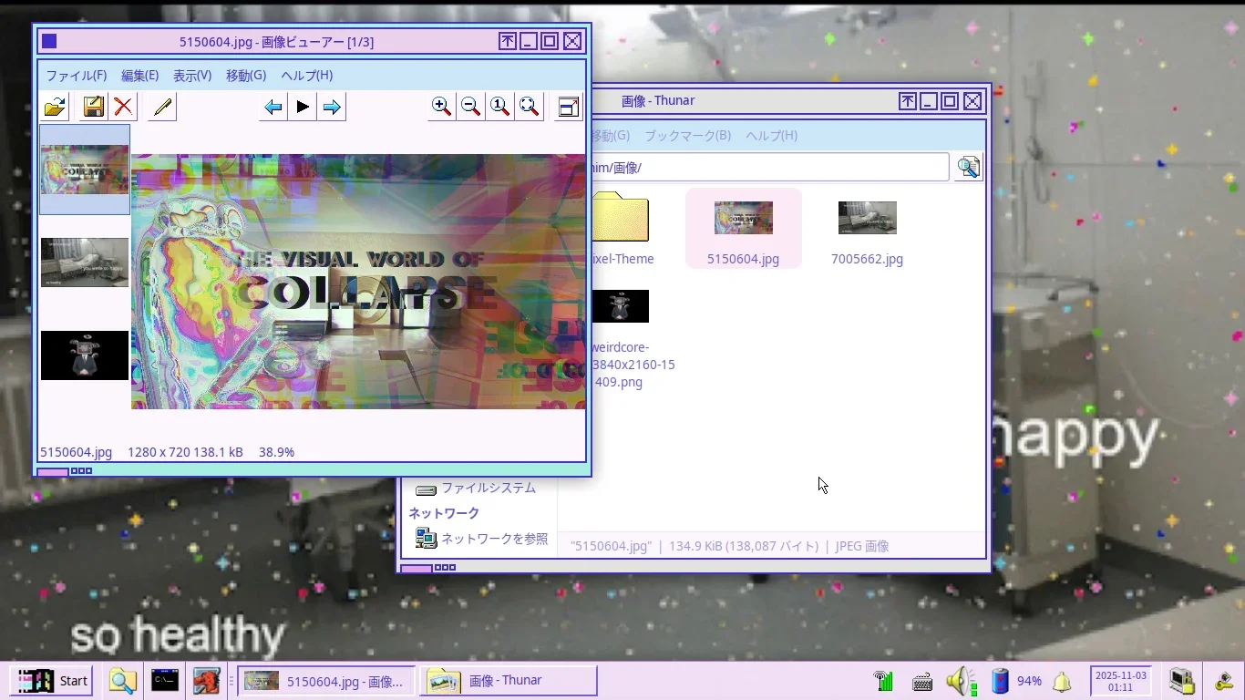This screenshot has height=700, width=1245.
Task: Save the image with floppy disk icon
Action: click(93, 108)
